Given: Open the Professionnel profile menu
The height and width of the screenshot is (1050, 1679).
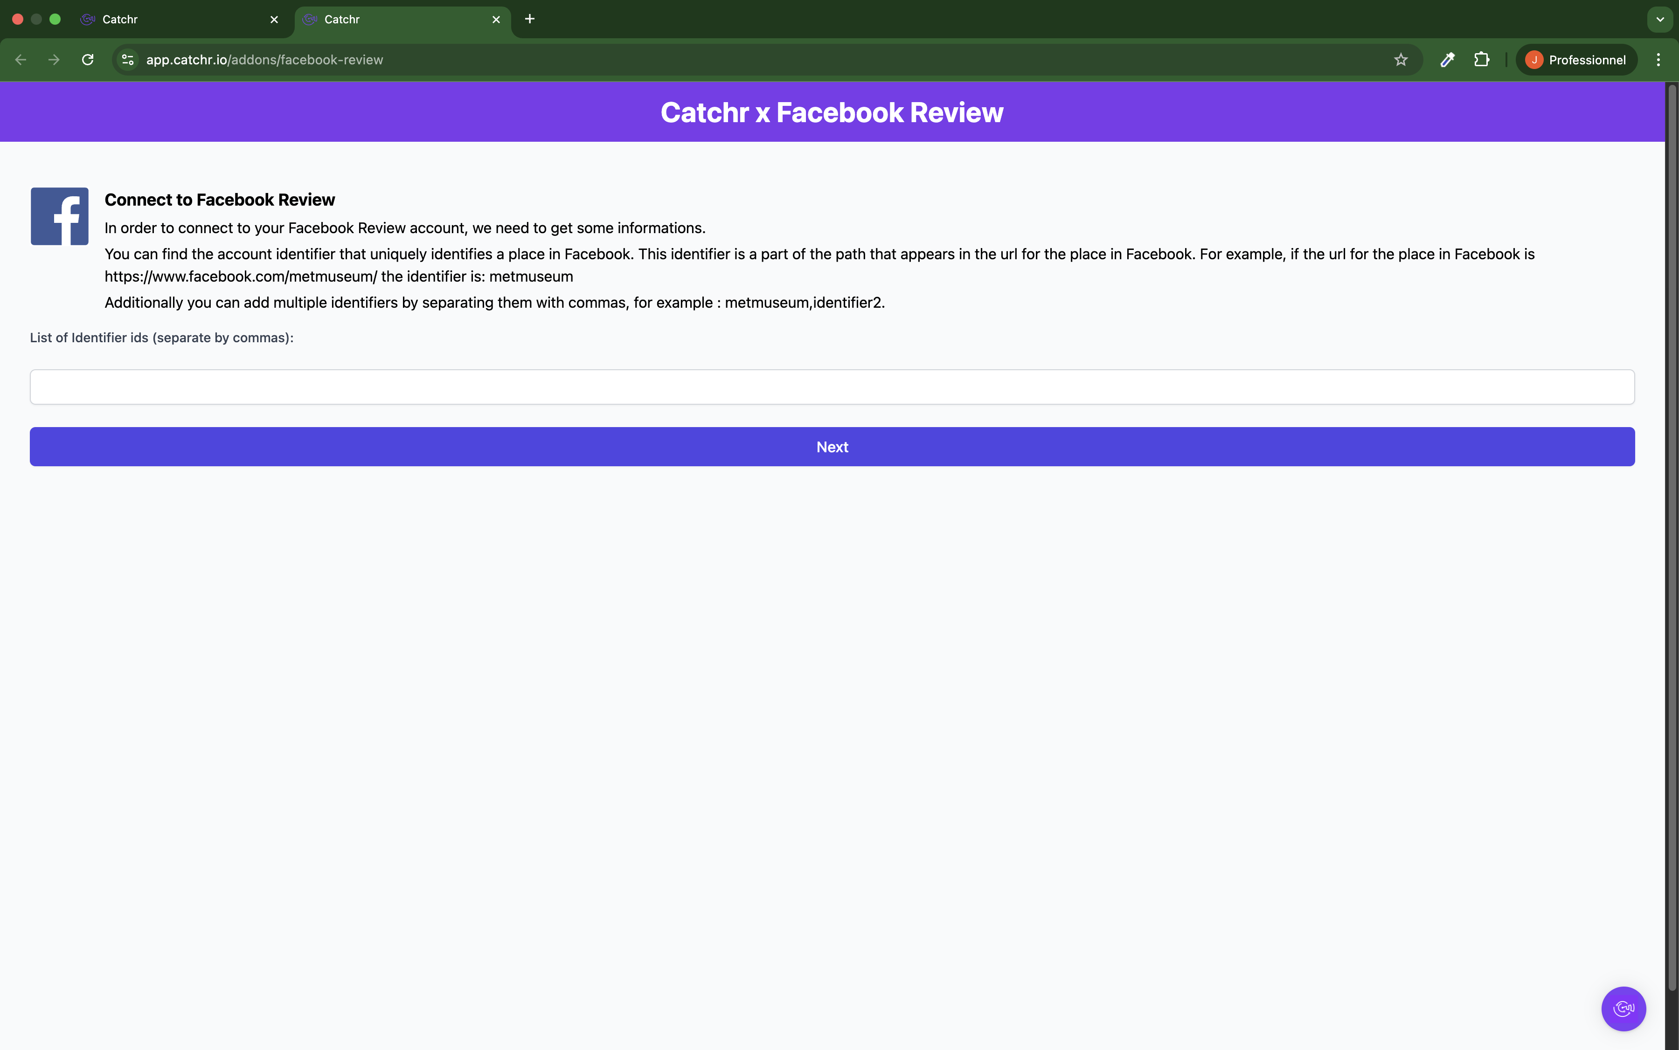Looking at the screenshot, I should click(x=1576, y=60).
